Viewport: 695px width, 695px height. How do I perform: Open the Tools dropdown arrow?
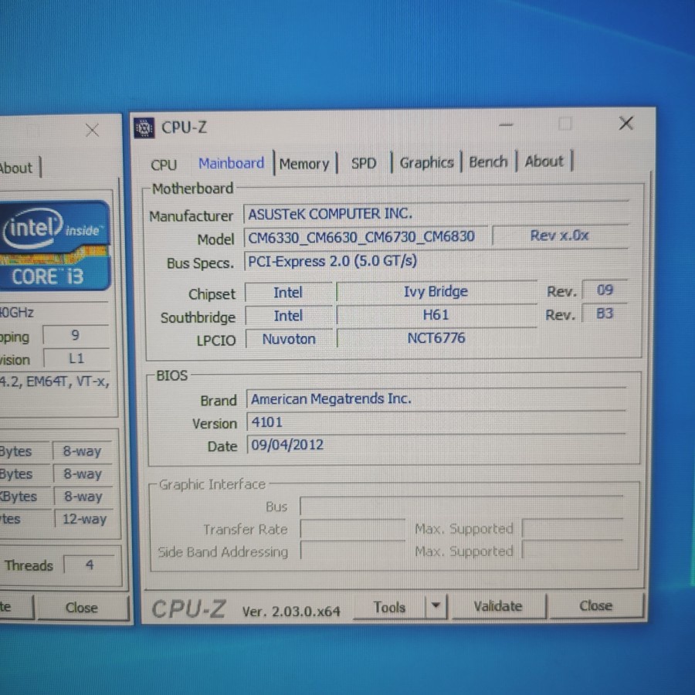[435, 606]
